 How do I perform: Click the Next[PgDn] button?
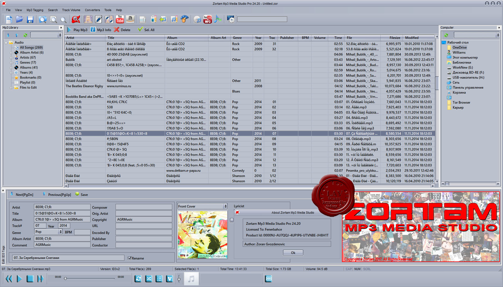[x=21, y=194]
